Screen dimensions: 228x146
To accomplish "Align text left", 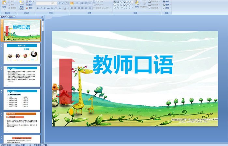I will [72, 8].
